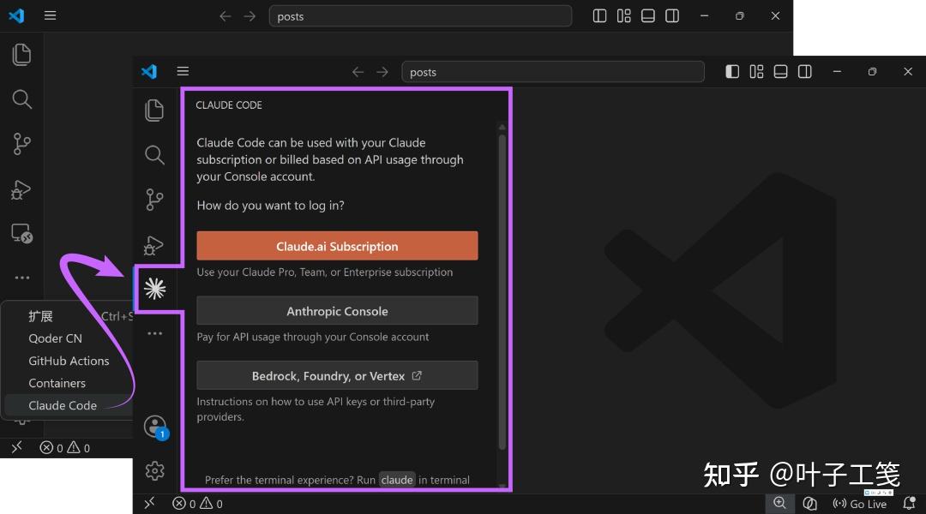Click additional views ellipsis in back window
926x514 pixels.
pos(21,278)
